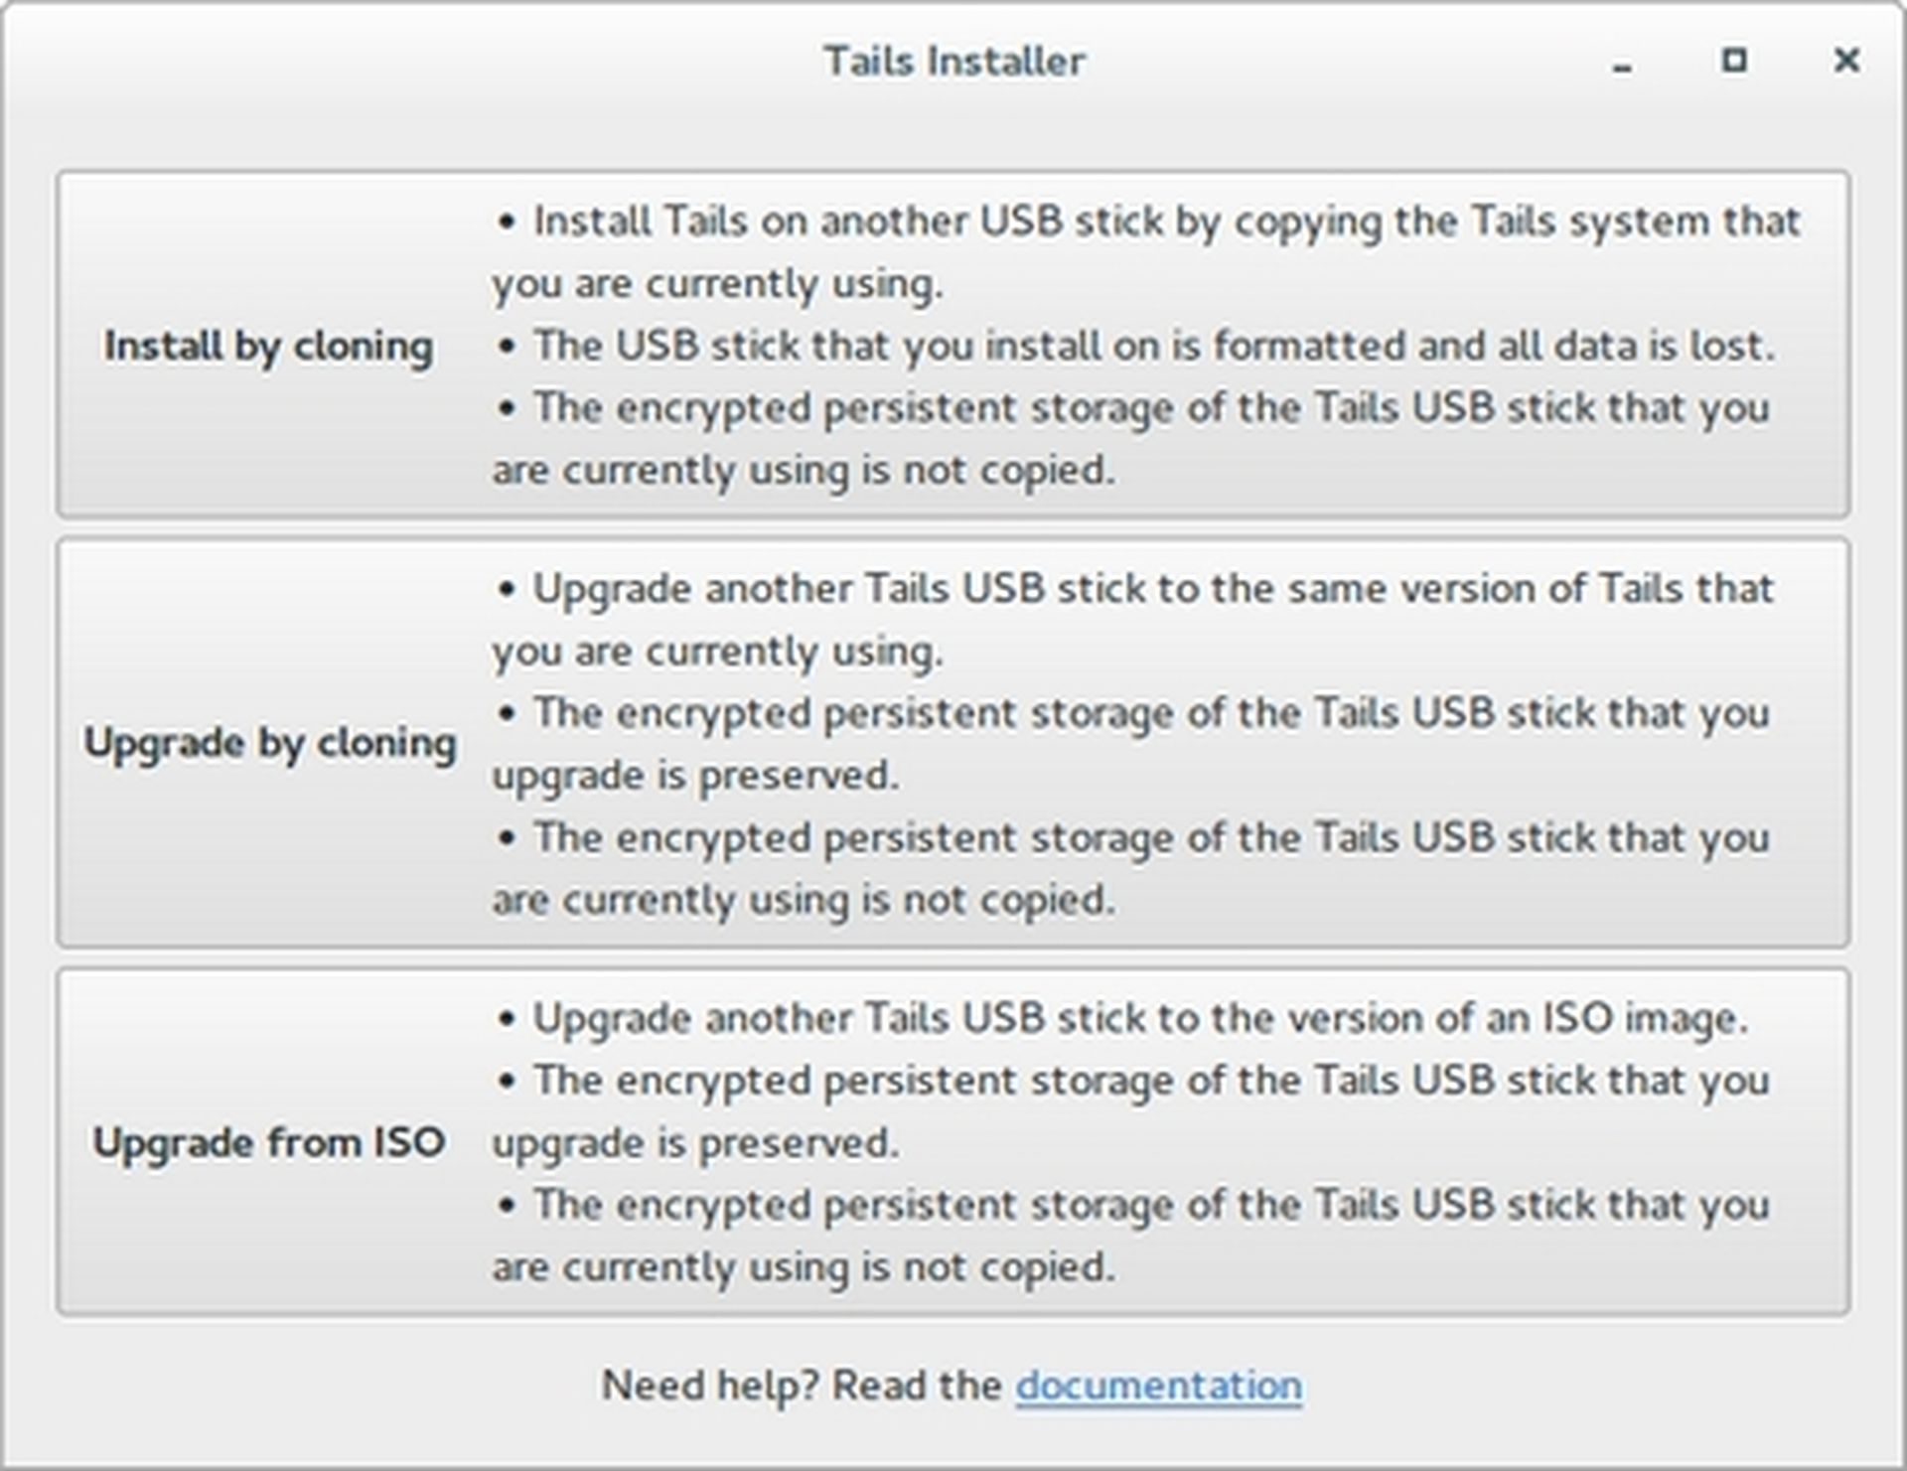Click the Upgrade from ISO label text
Viewport: 1907px width, 1471px height.
pyautogui.click(x=270, y=1142)
